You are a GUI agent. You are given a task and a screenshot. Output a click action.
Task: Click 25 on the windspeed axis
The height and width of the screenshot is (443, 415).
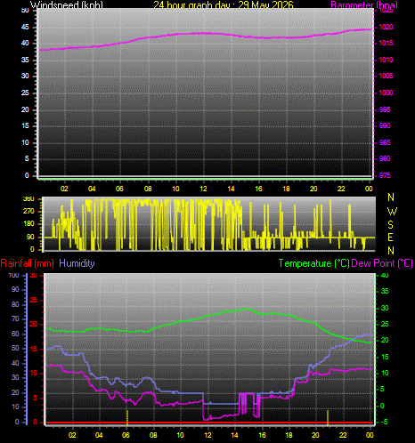(x=25, y=93)
